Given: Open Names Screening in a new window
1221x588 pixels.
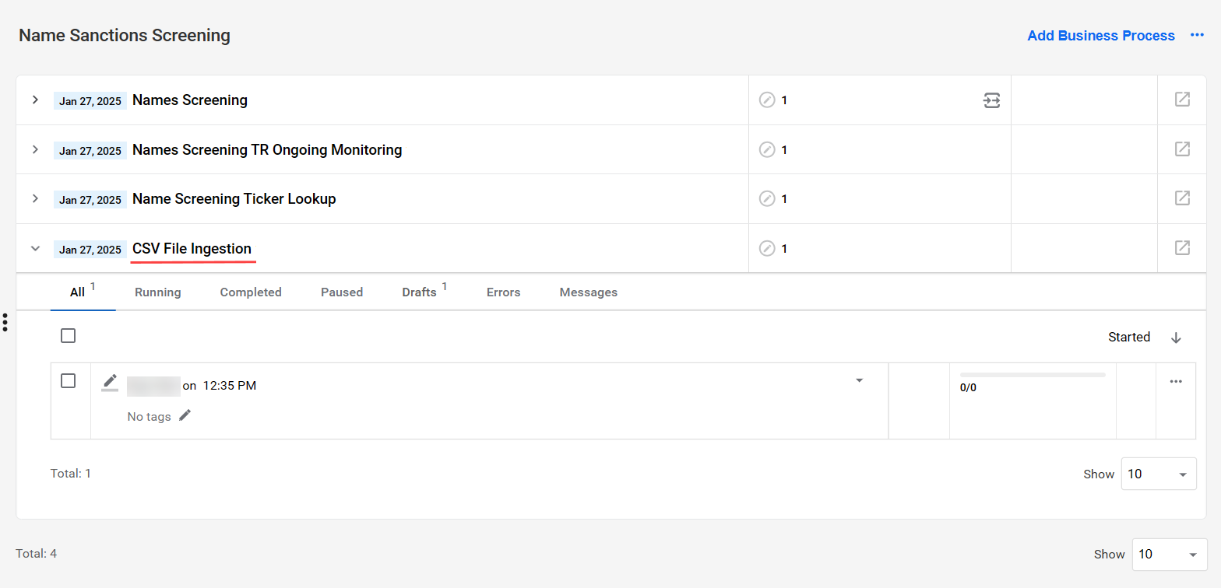Looking at the screenshot, I should (1182, 100).
